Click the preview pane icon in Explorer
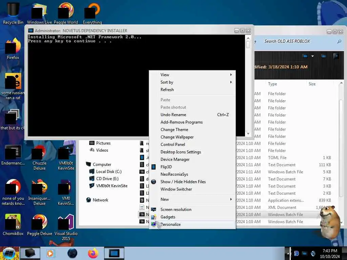Screen dimensions: 347x260 [x=324, y=56]
